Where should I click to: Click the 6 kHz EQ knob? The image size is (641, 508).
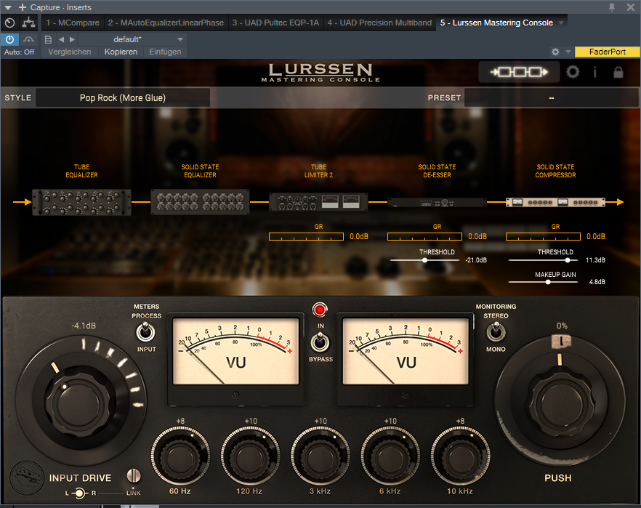click(390, 456)
